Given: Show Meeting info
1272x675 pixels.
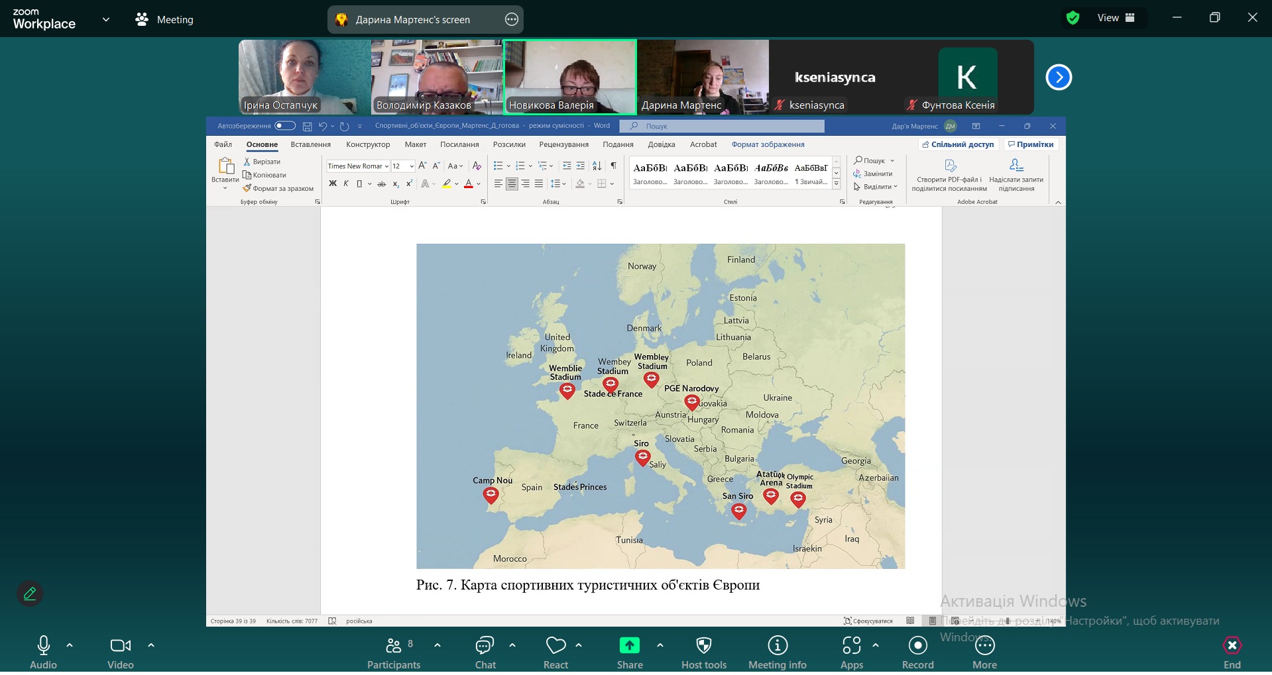Looking at the screenshot, I should [x=778, y=646].
